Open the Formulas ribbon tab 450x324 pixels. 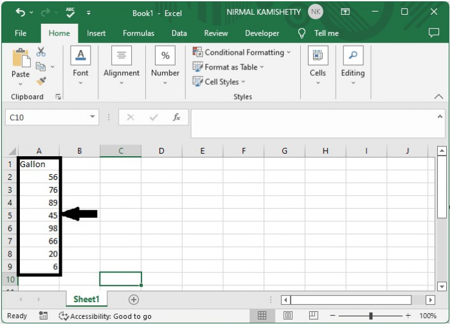[x=138, y=33]
